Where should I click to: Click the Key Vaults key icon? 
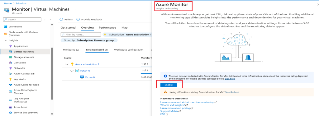click(11, 79)
